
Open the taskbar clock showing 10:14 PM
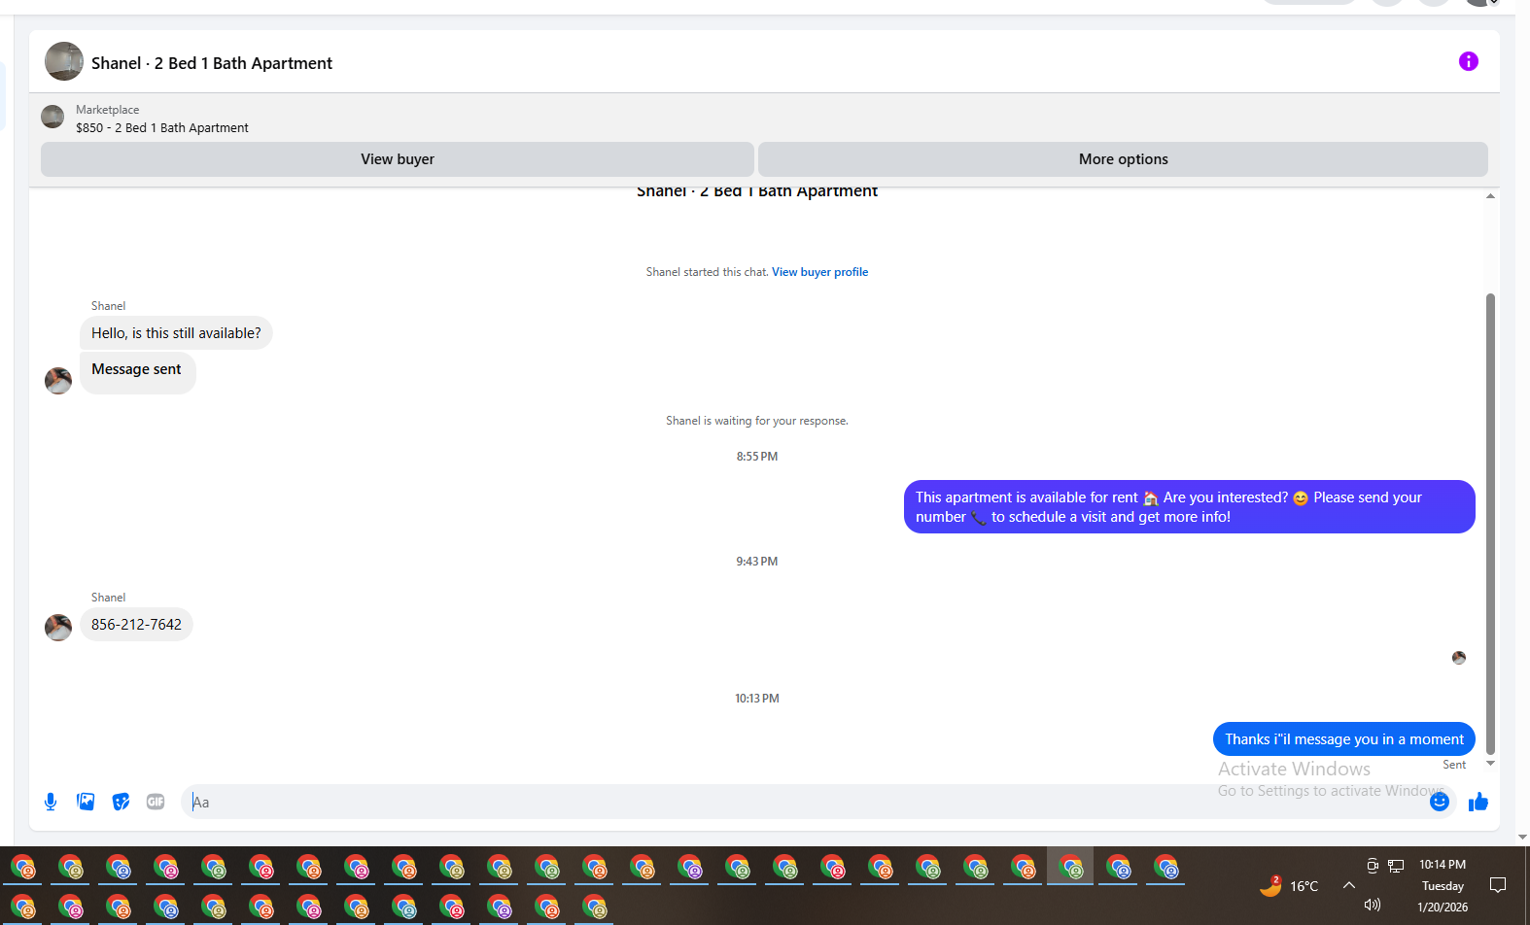1443,885
